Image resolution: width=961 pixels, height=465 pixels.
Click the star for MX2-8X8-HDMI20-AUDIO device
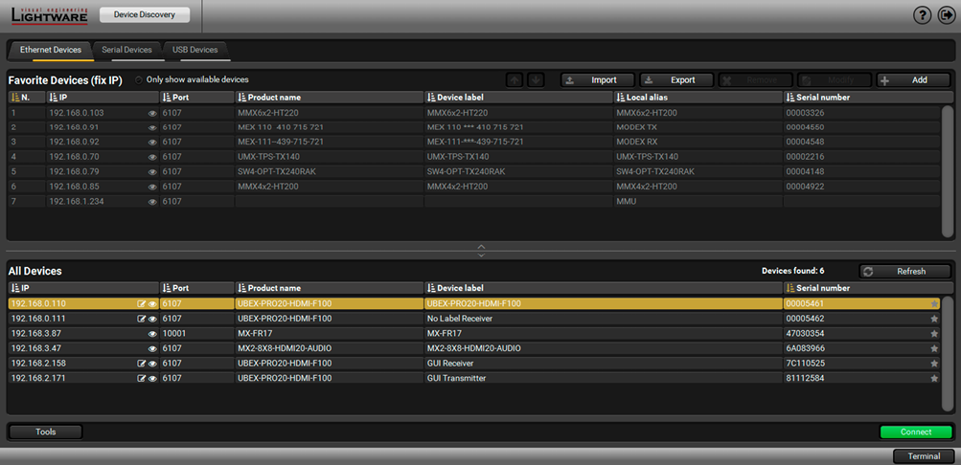point(934,348)
